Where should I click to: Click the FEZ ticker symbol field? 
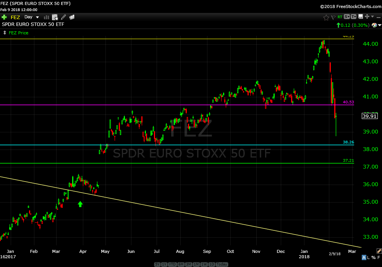tap(15, 17)
